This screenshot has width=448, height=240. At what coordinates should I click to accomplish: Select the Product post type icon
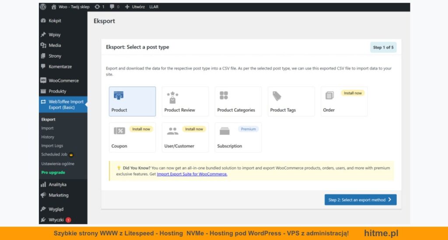pyautogui.click(x=119, y=96)
